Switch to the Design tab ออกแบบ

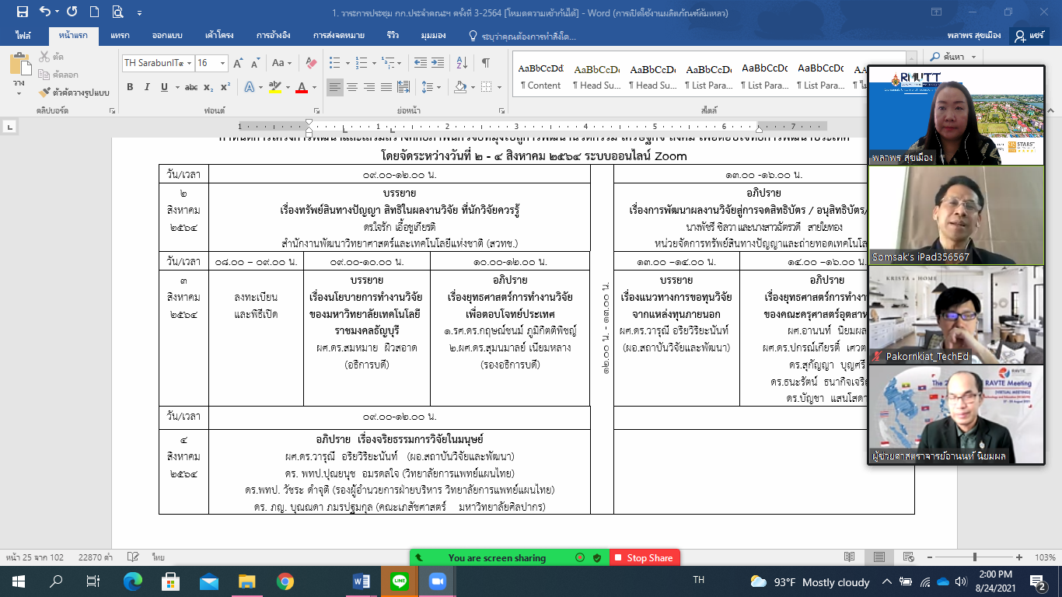pos(166,36)
